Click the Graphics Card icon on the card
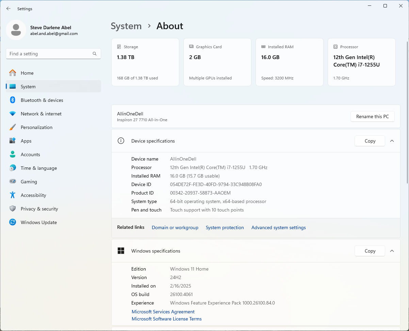 [191, 47]
